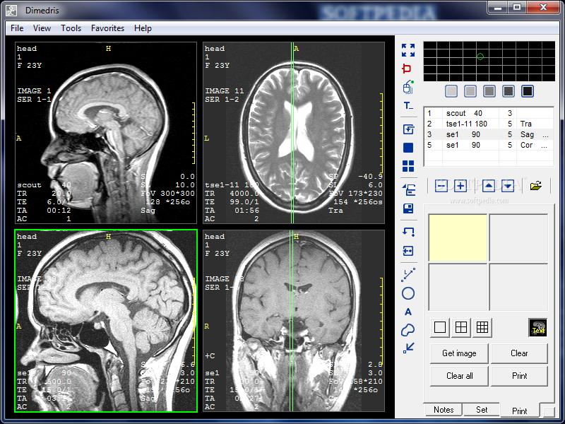
Task: Click the green circle in image grid map
Action: [x=480, y=57]
